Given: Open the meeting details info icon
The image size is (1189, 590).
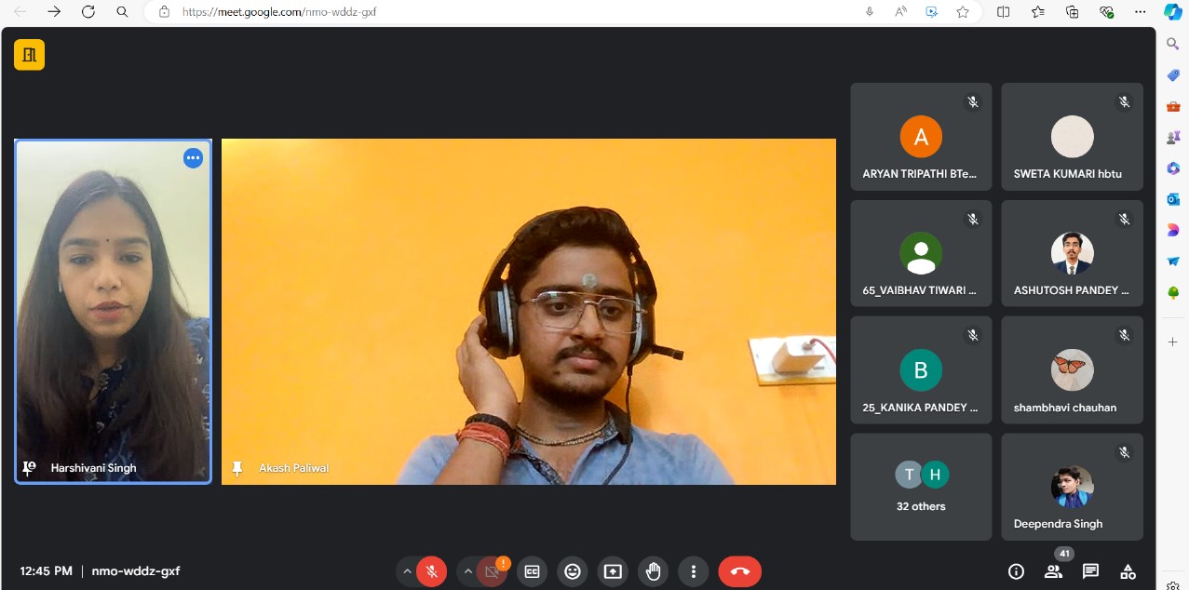Looking at the screenshot, I should click(1016, 571).
